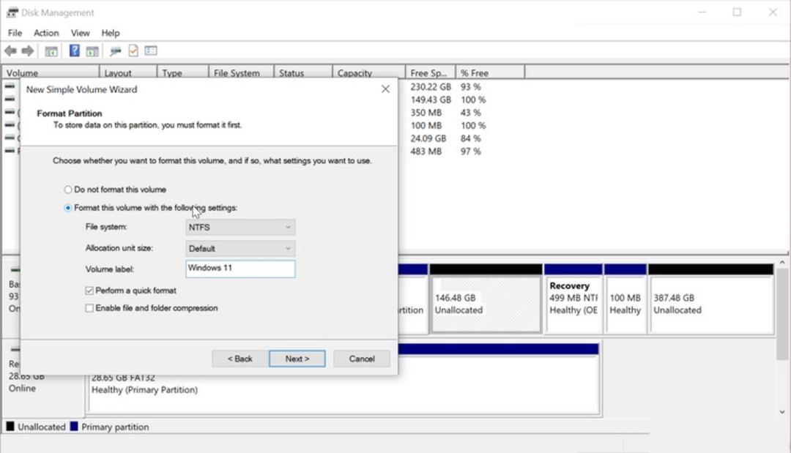
Task: Click the Back arrow toolbar icon
Action: 10,51
